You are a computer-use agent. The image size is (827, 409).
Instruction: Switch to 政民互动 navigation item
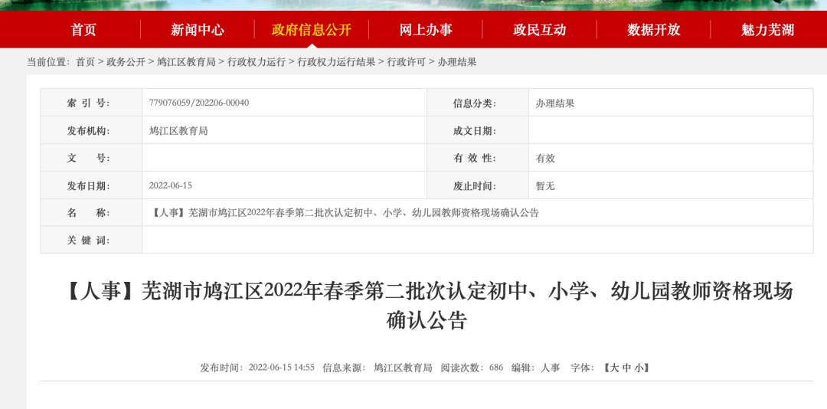point(539,30)
